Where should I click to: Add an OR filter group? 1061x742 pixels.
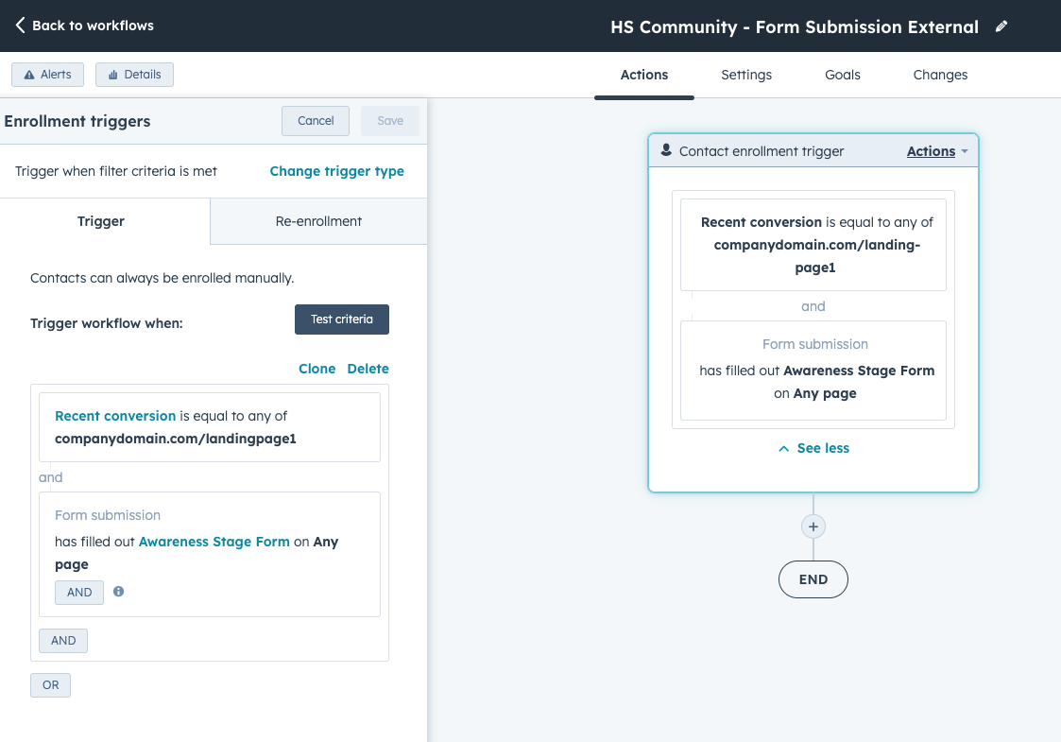[x=50, y=684]
